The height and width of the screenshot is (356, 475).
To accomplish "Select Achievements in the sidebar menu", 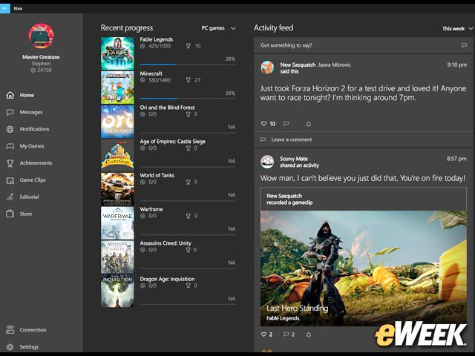I will (x=36, y=163).
